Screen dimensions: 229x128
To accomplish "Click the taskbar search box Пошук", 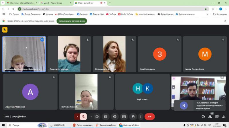I will [x=27, y=125].
